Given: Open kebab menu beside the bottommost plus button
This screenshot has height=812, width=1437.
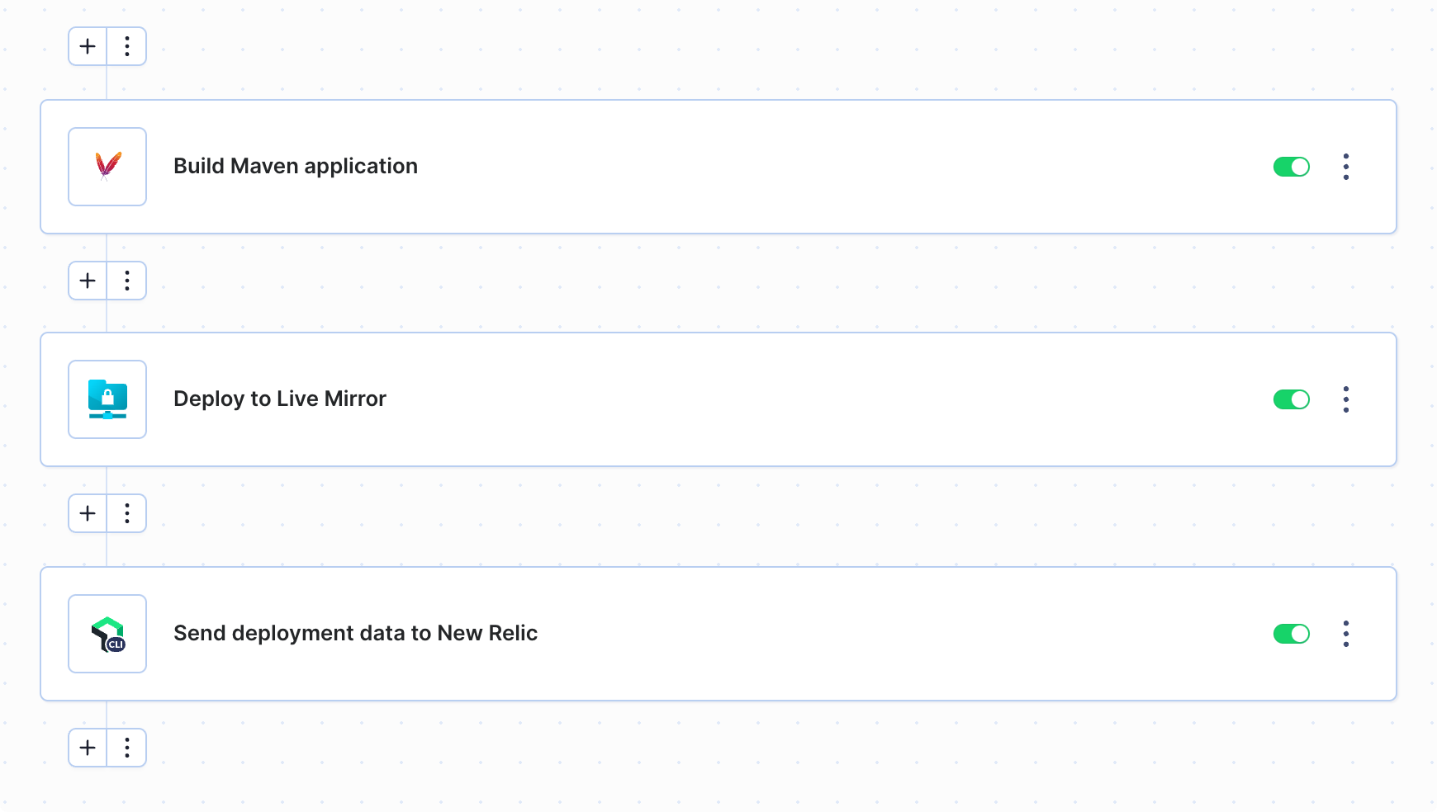Looking at the screenshot, I should pyautogui.click(x=127, y=748).
